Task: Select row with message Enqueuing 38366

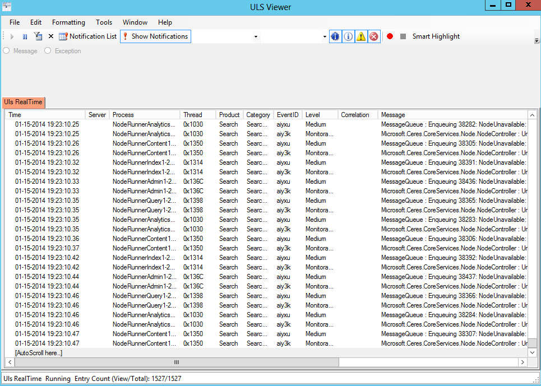Action: [x=266, y=296]
